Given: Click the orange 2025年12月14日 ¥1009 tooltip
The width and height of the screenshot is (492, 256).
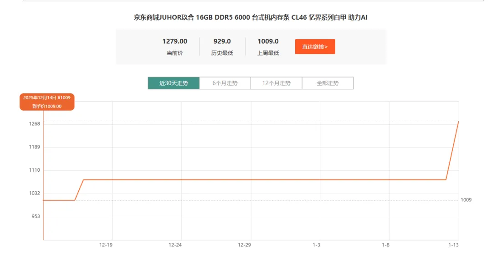Looking at the screenshot, I should tap(47, 102).
